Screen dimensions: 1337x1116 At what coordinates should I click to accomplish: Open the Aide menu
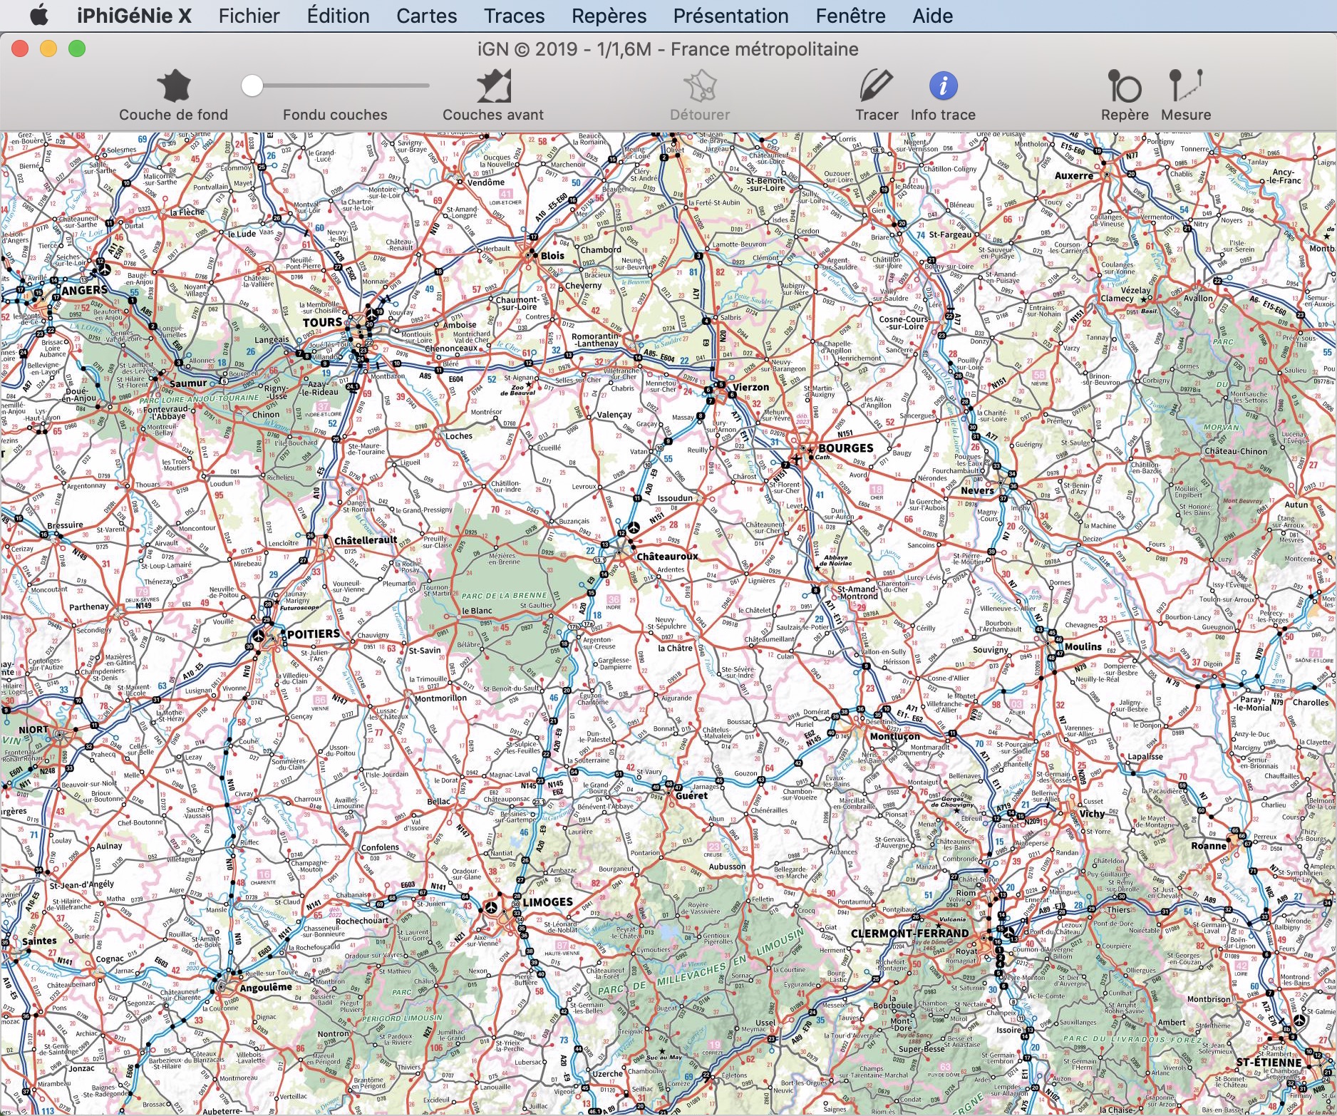tap(932, 16)
